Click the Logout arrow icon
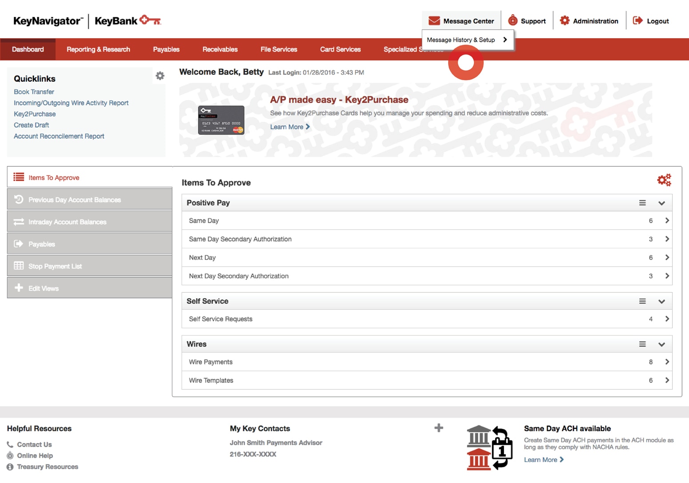 pos(637,20)
